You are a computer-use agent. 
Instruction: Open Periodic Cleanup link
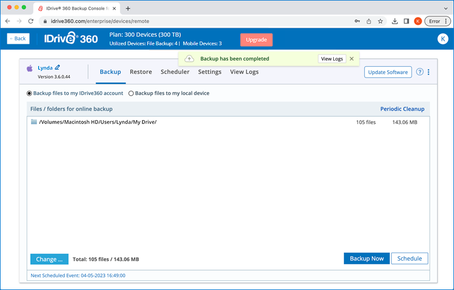coord(402,109)
